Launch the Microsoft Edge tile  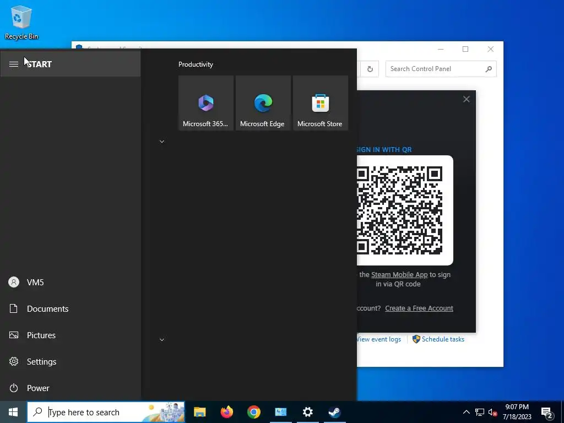click(x=263, y=103)
